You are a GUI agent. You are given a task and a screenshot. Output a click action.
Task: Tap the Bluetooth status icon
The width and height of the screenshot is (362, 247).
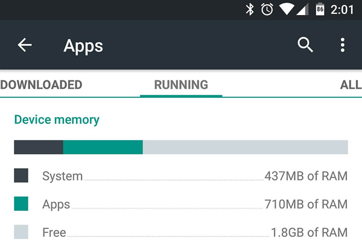point(250,10)
